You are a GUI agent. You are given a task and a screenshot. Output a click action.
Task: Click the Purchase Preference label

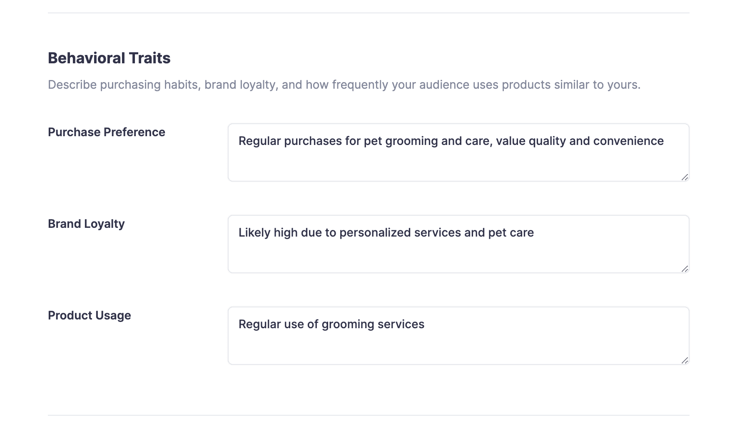pyautogui.click(x=106, y=132)
